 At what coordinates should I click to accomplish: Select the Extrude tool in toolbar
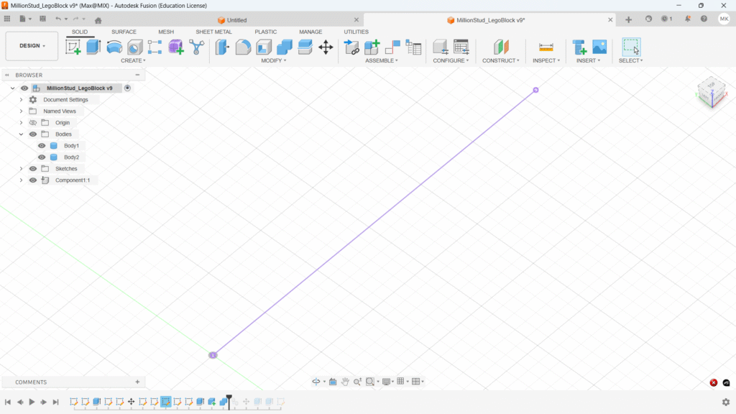tap(93, 47)
